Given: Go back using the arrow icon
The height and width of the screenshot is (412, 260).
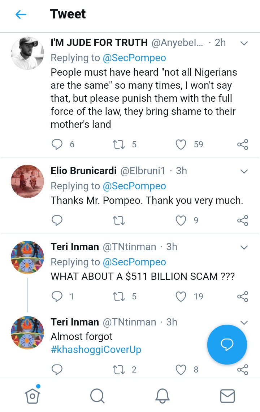Looking at the screenshot, I should (x=21, y=14).
